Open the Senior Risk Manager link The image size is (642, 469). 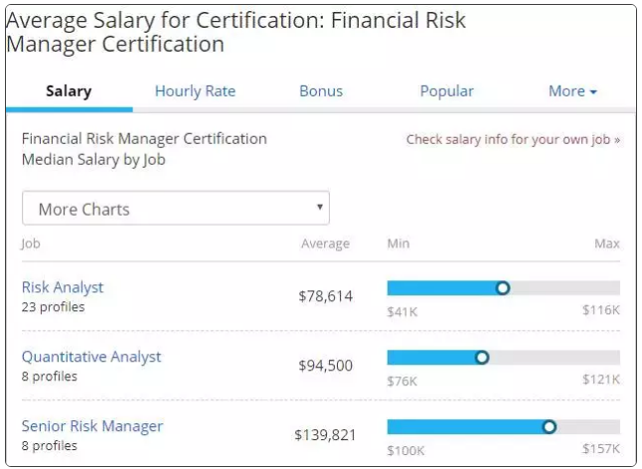point(92,426)
